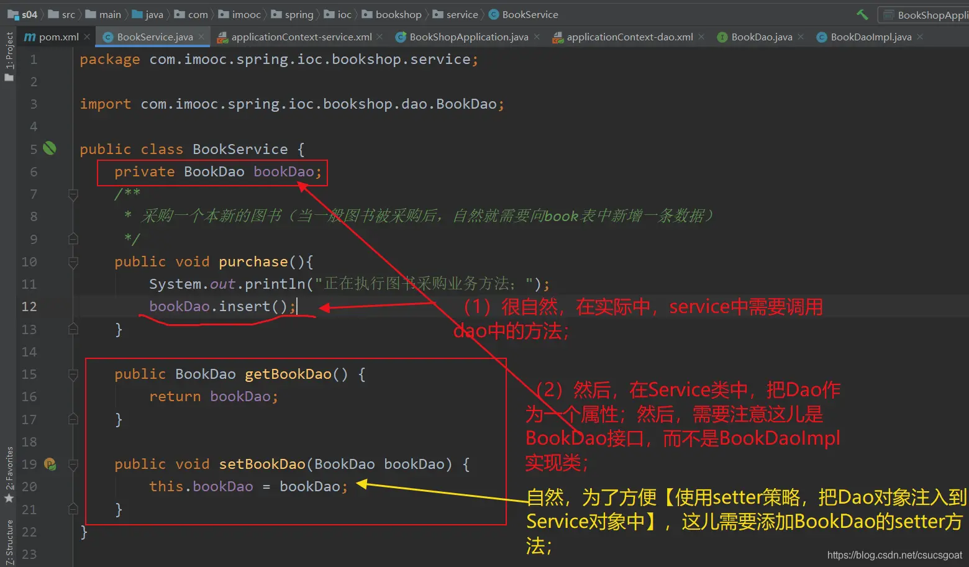Click the comment end fold marker at line 9
Image resolution: width=969 pixels, height=567 pixels.
(x=73, y=239)
